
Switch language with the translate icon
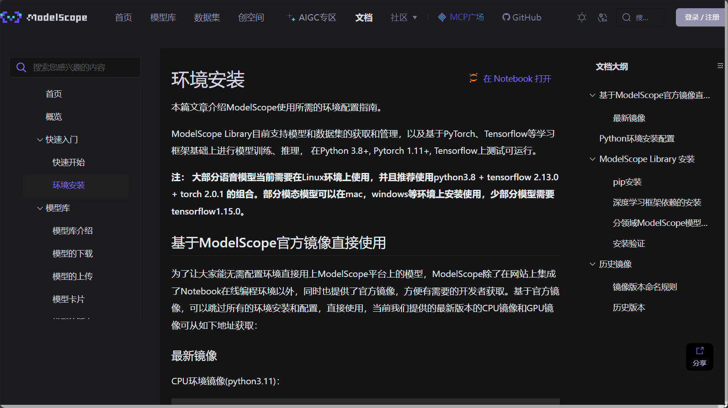coord(602,17)
